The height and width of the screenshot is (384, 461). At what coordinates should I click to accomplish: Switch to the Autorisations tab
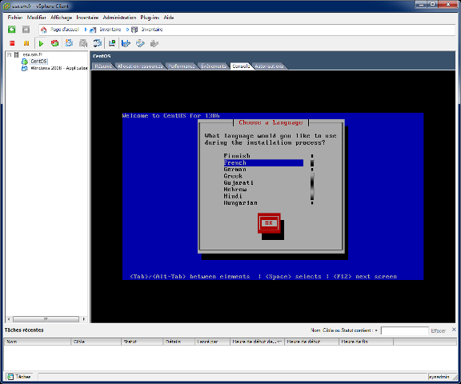[x=269, y=66]
